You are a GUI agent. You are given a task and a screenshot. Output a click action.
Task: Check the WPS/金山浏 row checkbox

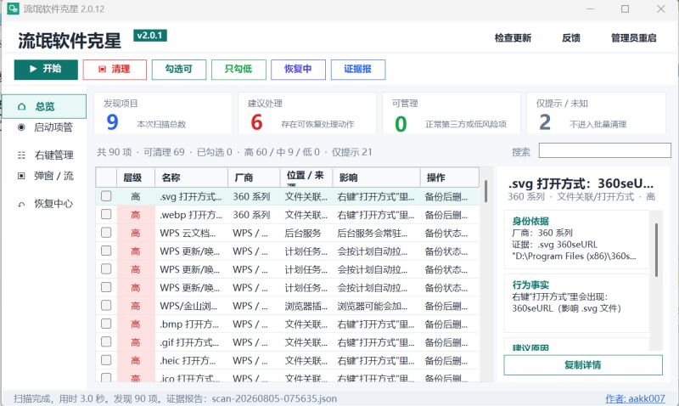pyautogui.click(x=106, y=306)
